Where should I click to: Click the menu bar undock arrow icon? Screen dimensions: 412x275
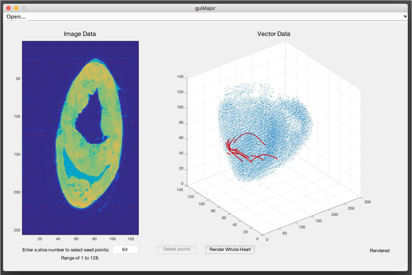click(405, 17)
